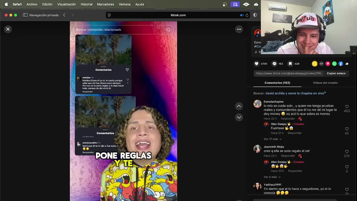Open the Apple menu
Image resolution: width=357 pixels, height=201 pixels.
tap(6, 4)
